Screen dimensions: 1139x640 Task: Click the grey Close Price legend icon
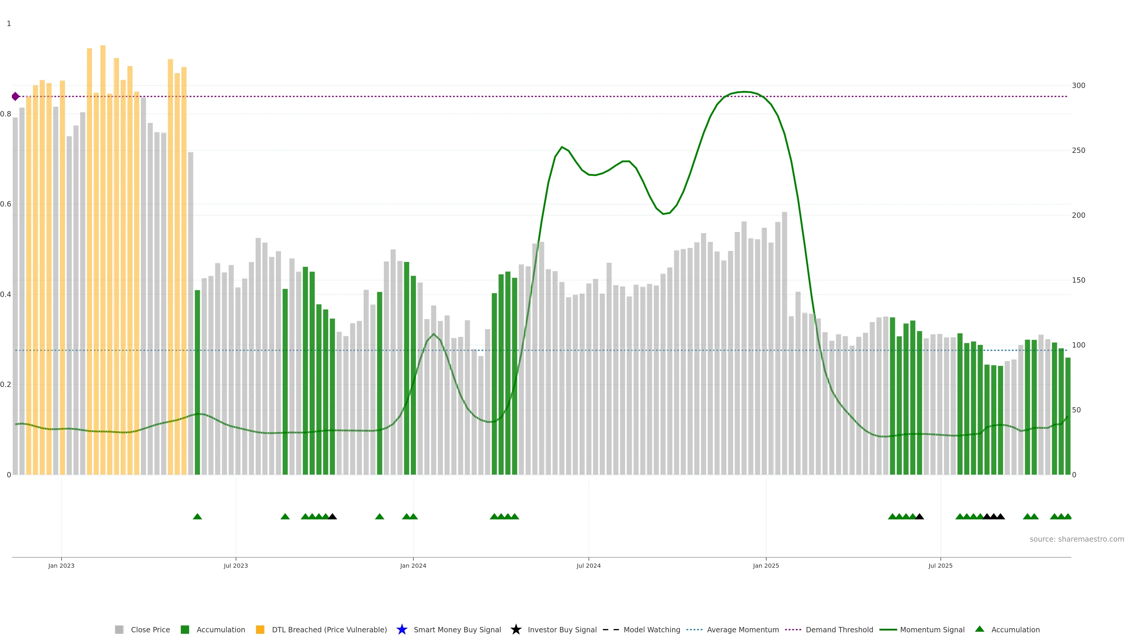pyautogui.click(x=119, y=629)
